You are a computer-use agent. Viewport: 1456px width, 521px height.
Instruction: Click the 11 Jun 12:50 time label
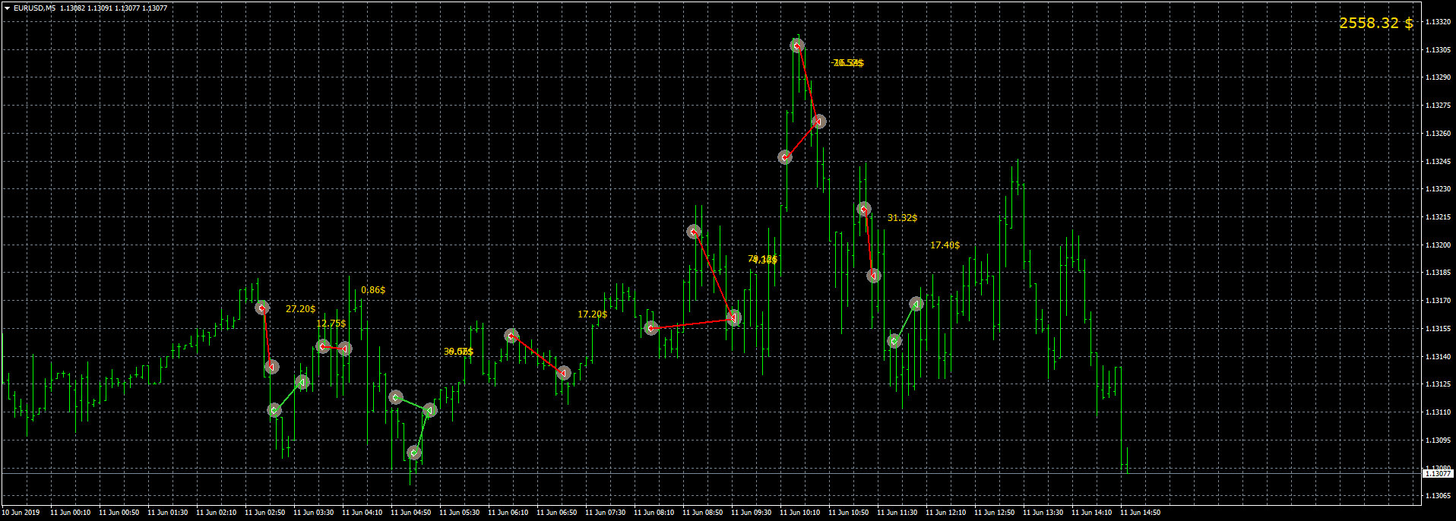click(994, 513)
